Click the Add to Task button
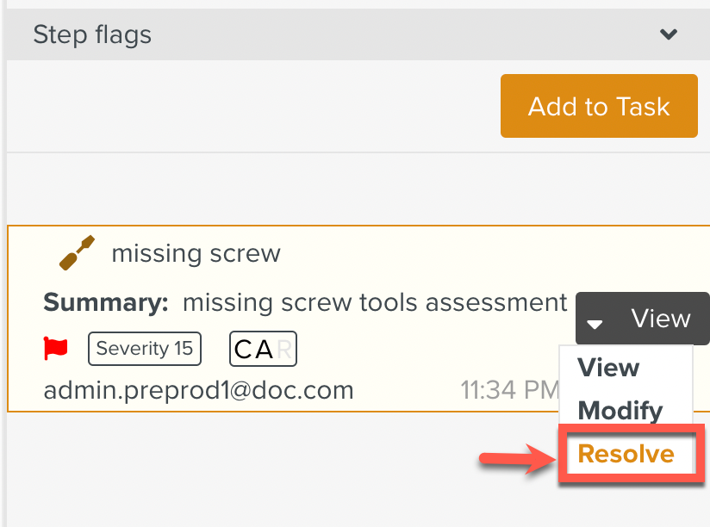The height and width of the screenshot is (527, 710). pos(598,106)
